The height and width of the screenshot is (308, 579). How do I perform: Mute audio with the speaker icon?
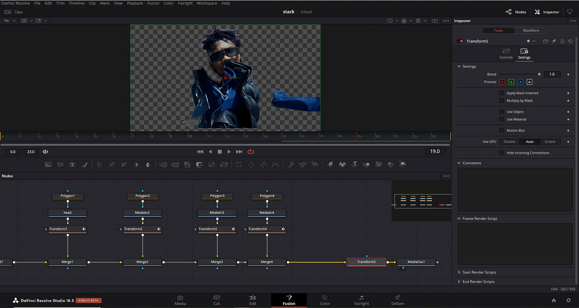[x=45, y=152]
